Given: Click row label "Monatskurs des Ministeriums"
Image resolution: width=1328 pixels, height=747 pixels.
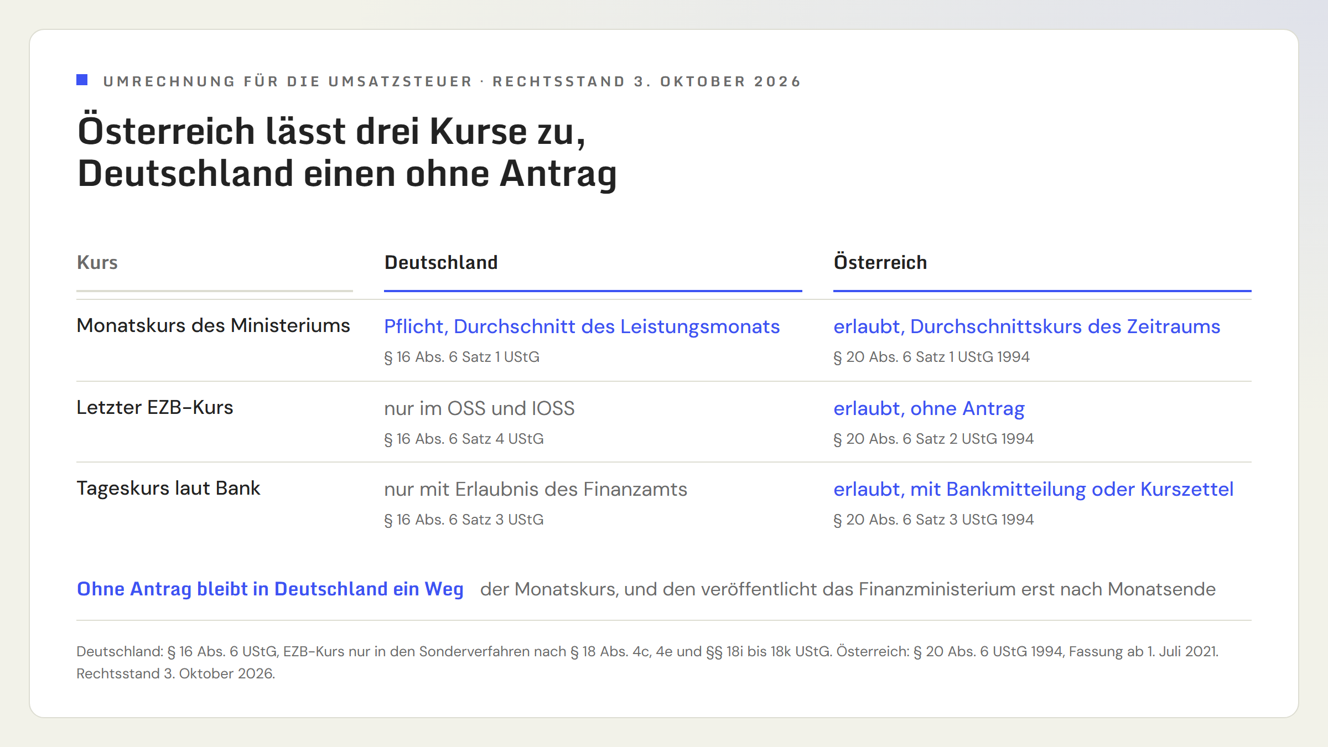Looking at the screenshot, I should pyautogui.click(x=213, y=325).
